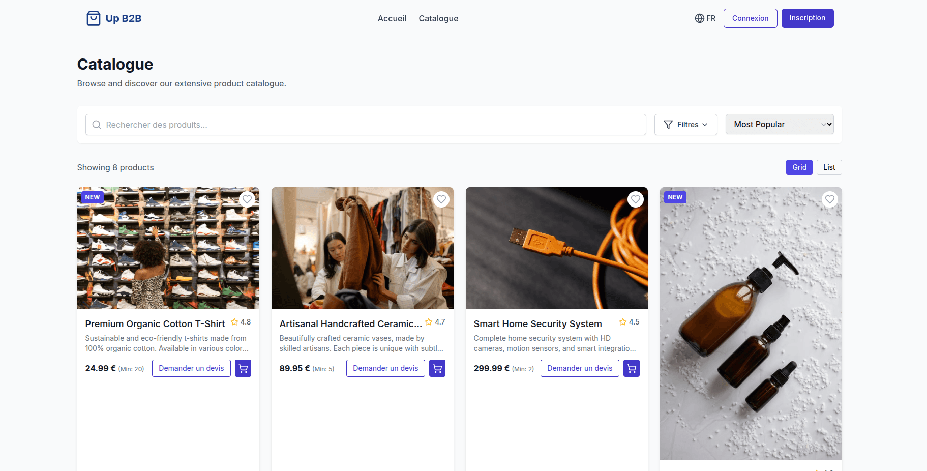Open the sneaker wall product image

click(168, 248)
